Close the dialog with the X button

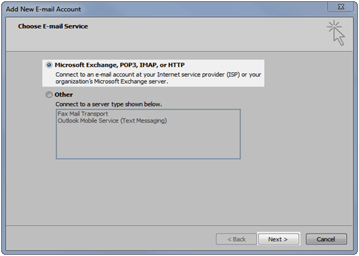point(341,7)
